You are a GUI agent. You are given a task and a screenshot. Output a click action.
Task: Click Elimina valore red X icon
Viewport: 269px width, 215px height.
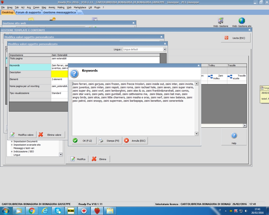pos(41,135)
